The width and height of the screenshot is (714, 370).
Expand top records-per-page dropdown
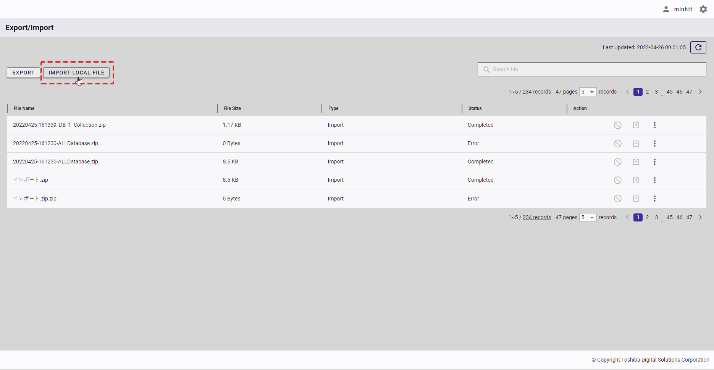[x=588, y=92]
